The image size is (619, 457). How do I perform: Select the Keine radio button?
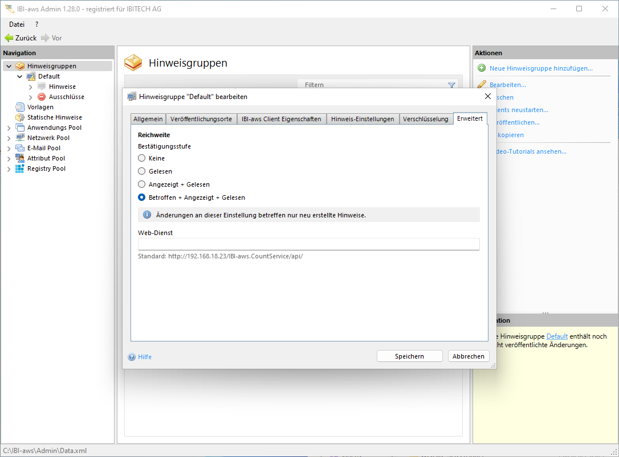142,158
